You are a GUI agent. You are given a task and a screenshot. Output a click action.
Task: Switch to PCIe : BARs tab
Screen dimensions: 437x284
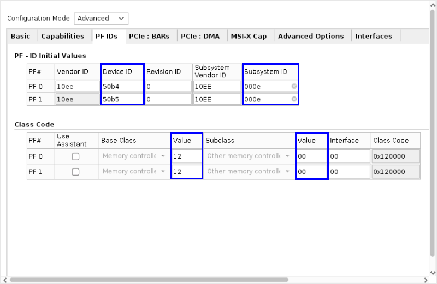click(x=149, y=36)
